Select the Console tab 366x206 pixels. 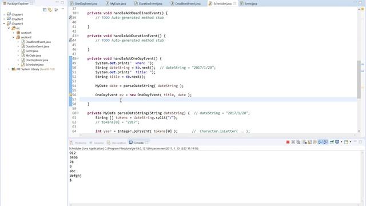tap(136, 142)
